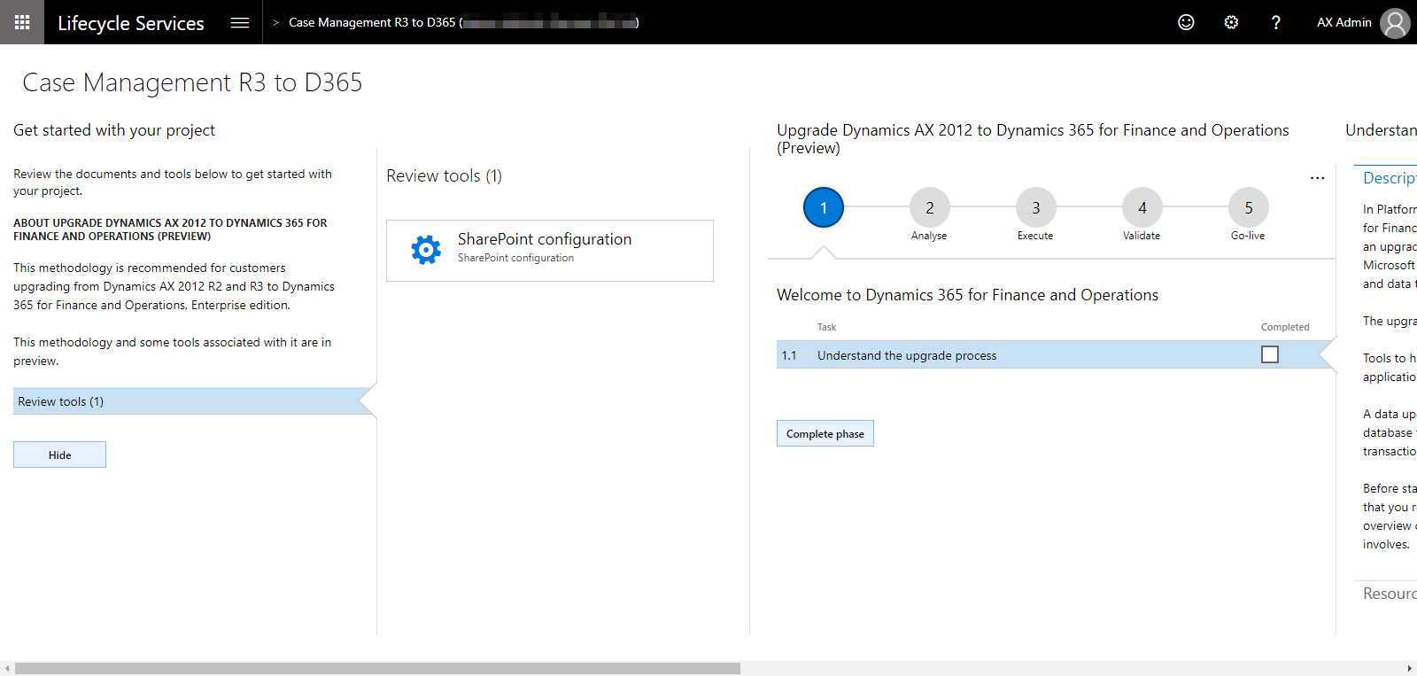Open the app launcher waffle icon
1417x676 pixels.
(22, 22)
